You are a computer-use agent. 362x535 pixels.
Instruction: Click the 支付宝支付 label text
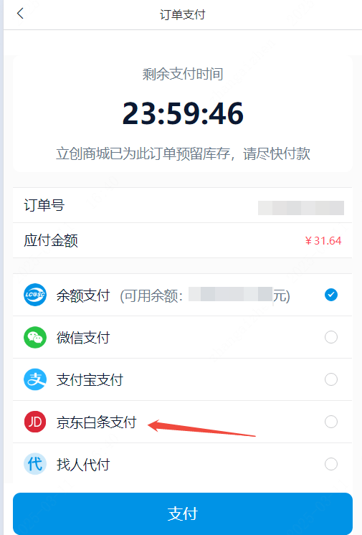click(x=90, y=380)
